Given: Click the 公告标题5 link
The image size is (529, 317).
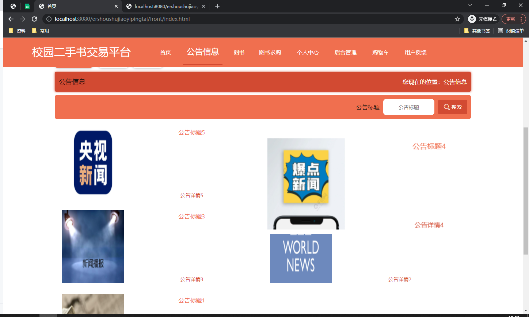Looking at the screenshot, I should tap(191, 132).
